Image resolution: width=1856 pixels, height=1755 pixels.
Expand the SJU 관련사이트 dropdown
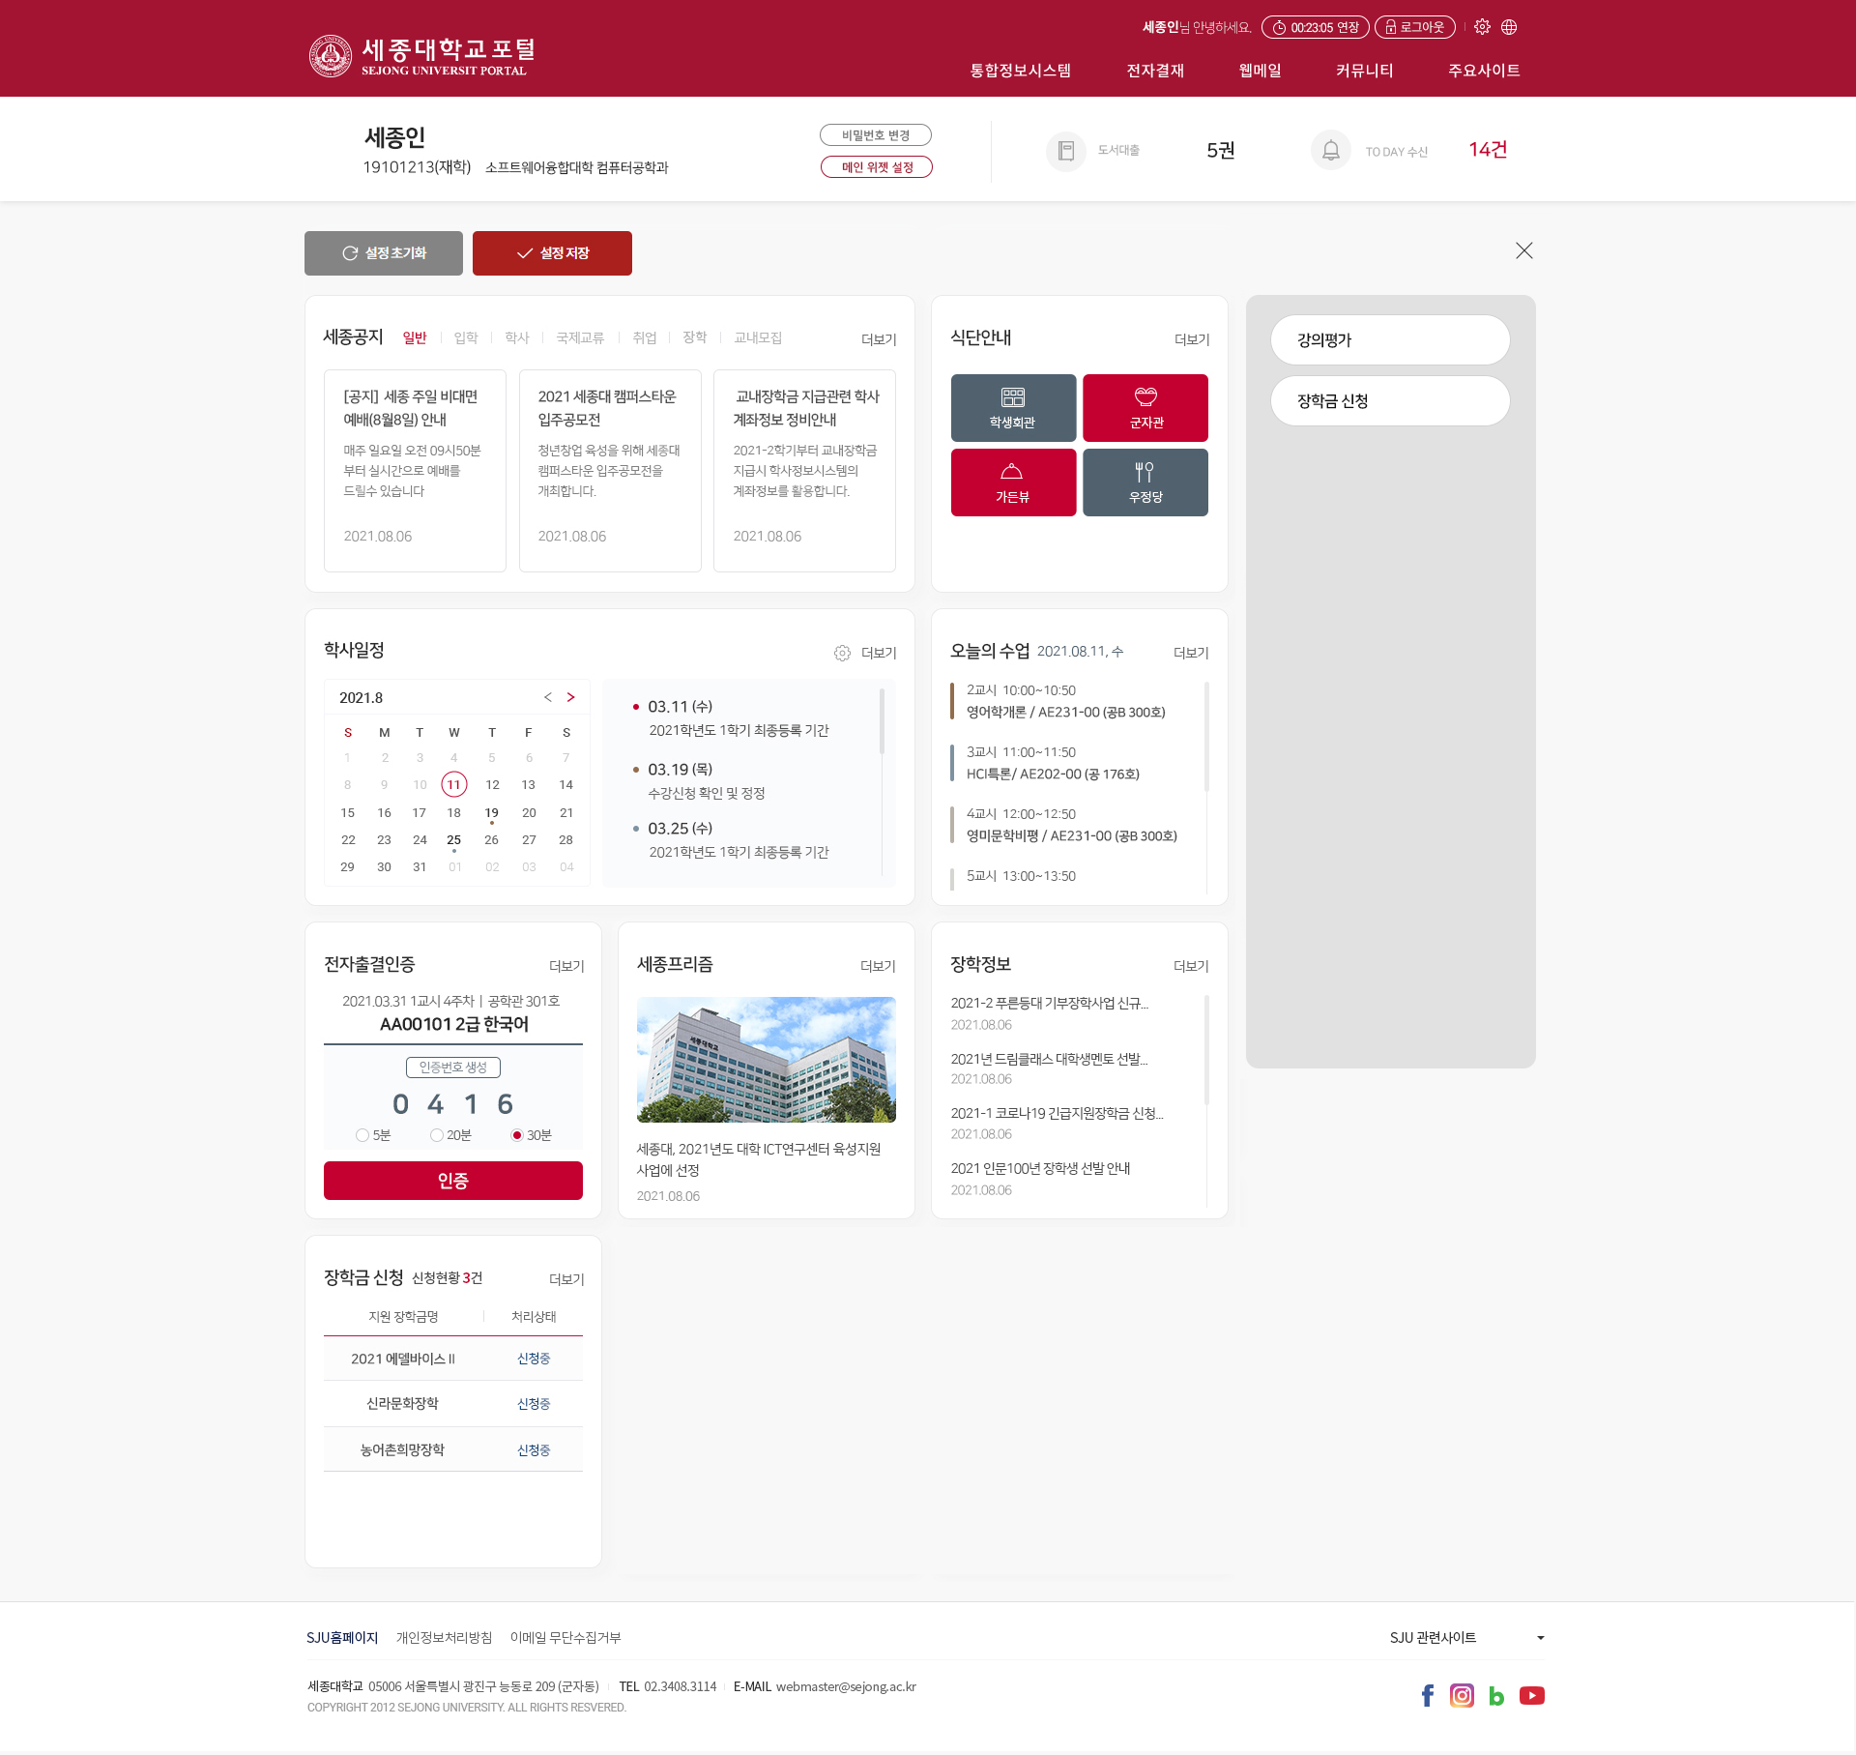(1466, 1637)
